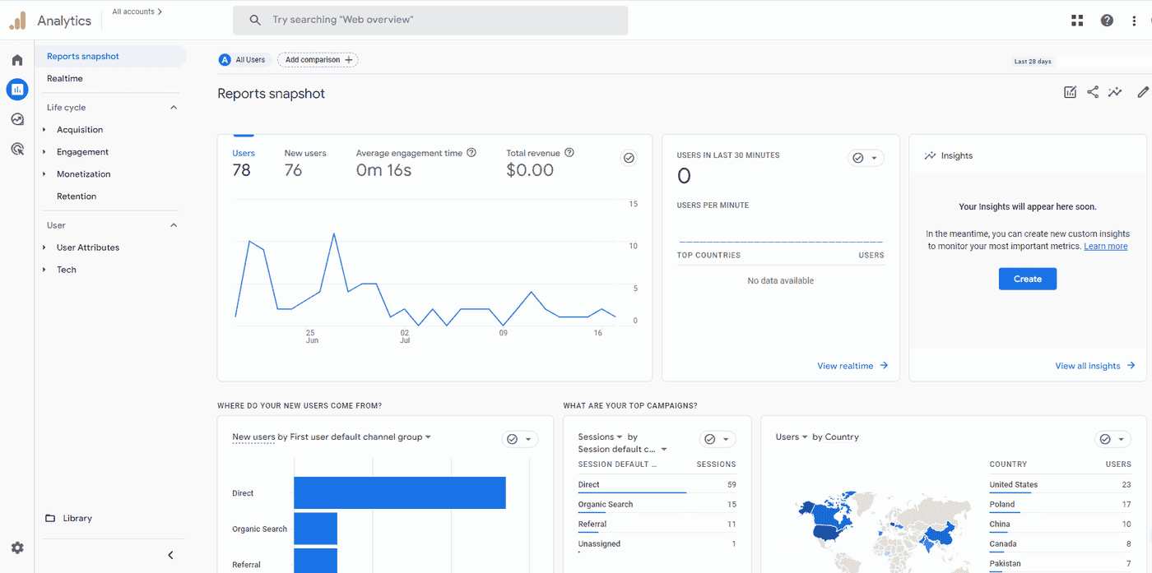
Task: Open the Advertising icon in the left rail
Action: tap(17, 149)
